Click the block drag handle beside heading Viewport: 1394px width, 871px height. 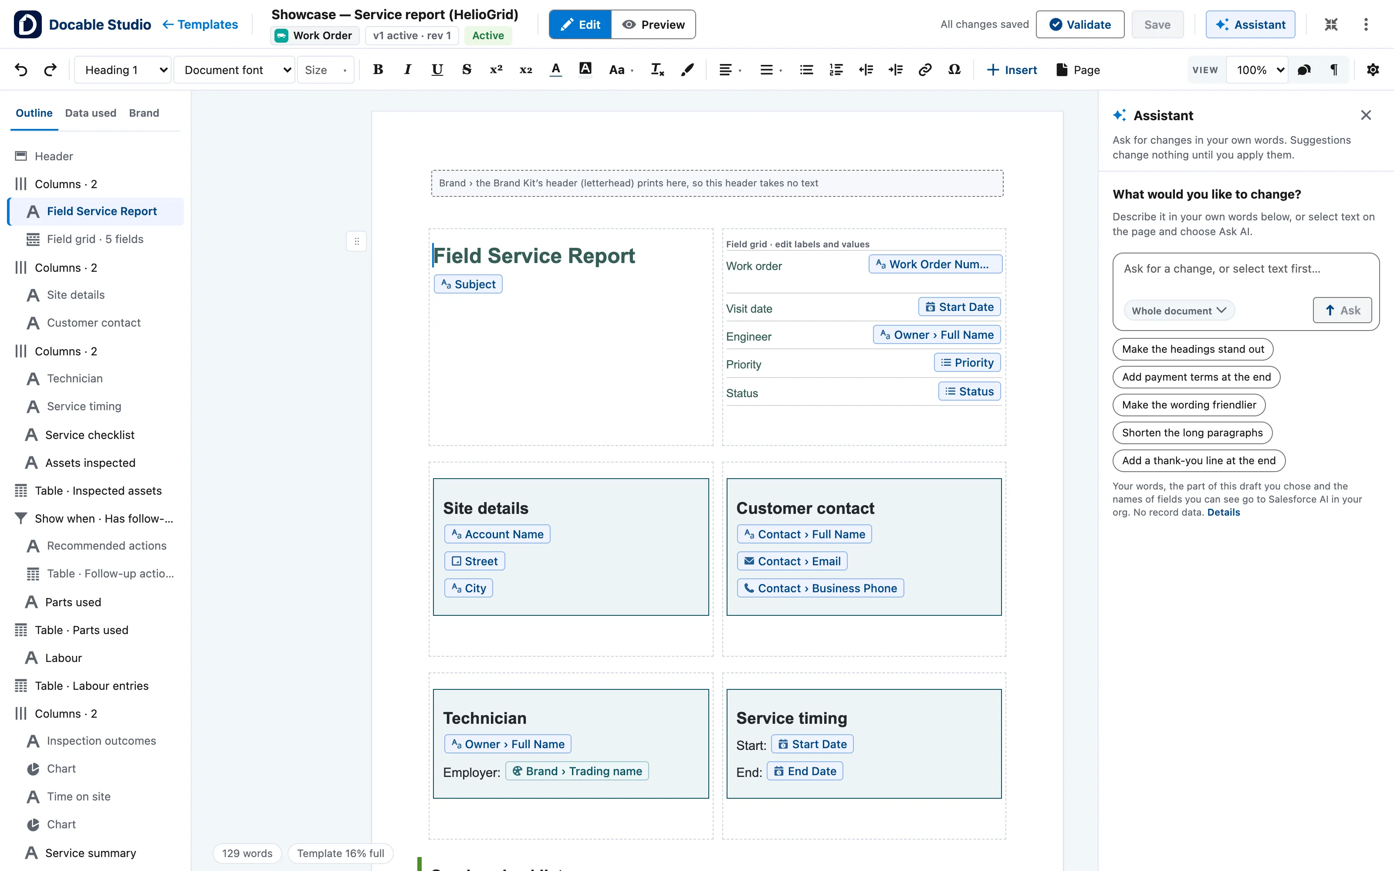coord(357,241)
